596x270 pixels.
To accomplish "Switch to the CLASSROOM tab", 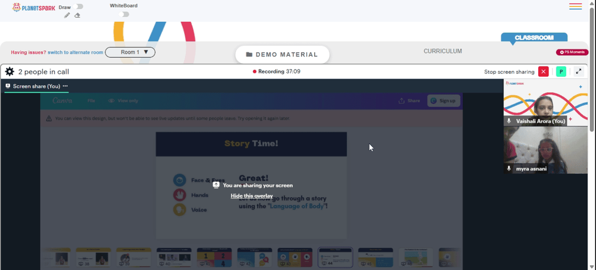I will point(534,37).
